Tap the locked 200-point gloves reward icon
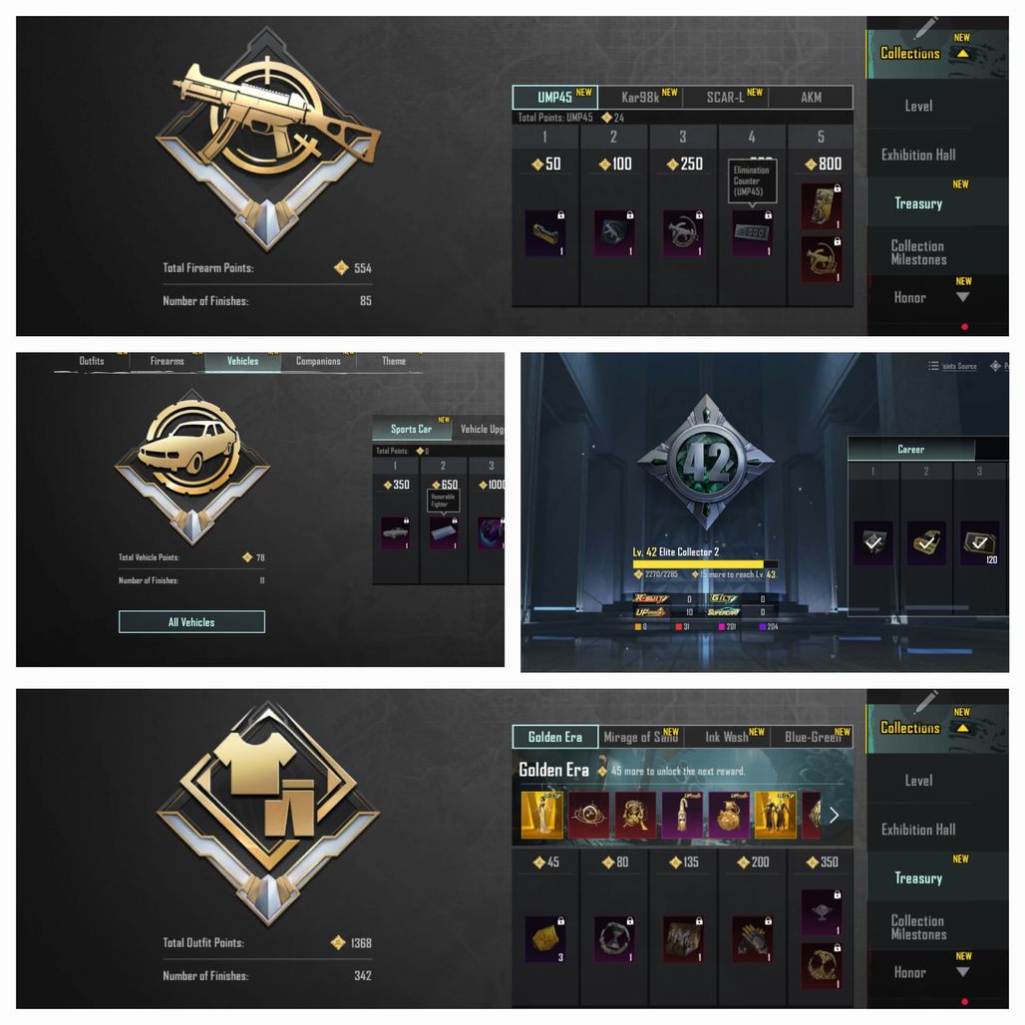Screen dimensions: 1025x1025 click(753, 938)
